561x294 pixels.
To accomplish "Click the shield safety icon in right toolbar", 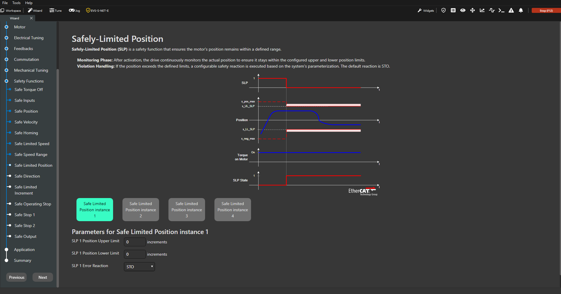I will (x=444, y=11).
